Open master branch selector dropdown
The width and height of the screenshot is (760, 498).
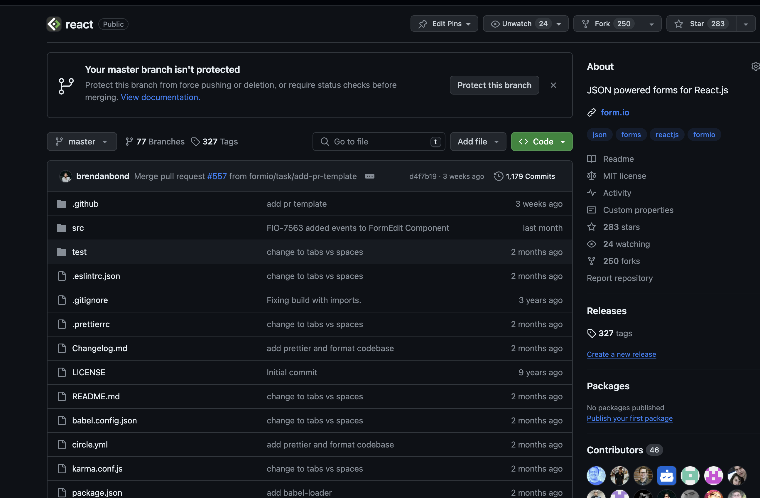coord(82,142)
